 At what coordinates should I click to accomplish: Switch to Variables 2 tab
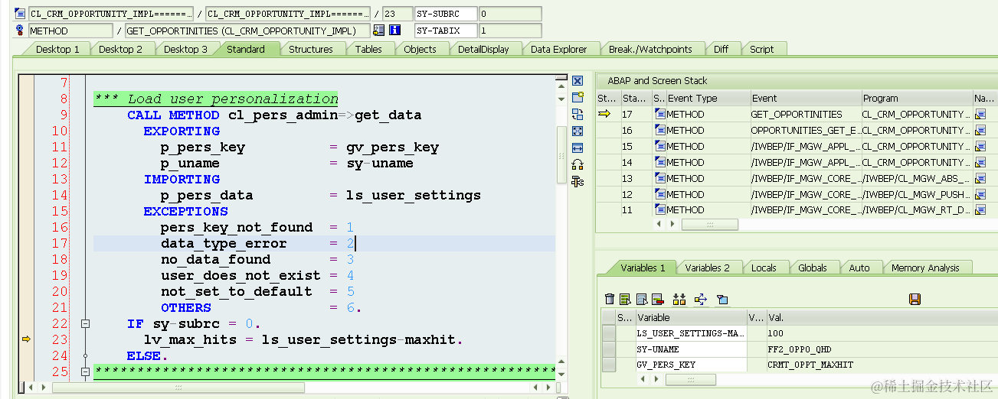[707, 268]
